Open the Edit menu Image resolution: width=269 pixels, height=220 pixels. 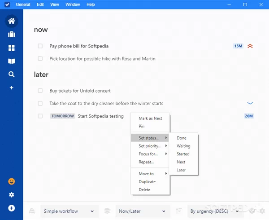point(41,4)
